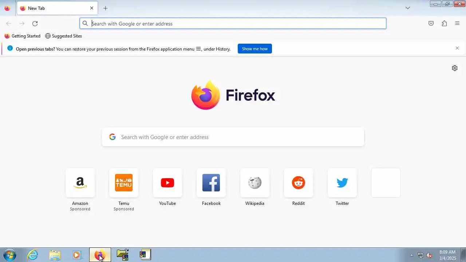
Task: Open the Getting Started bookmark
Action: pos(23,36)
